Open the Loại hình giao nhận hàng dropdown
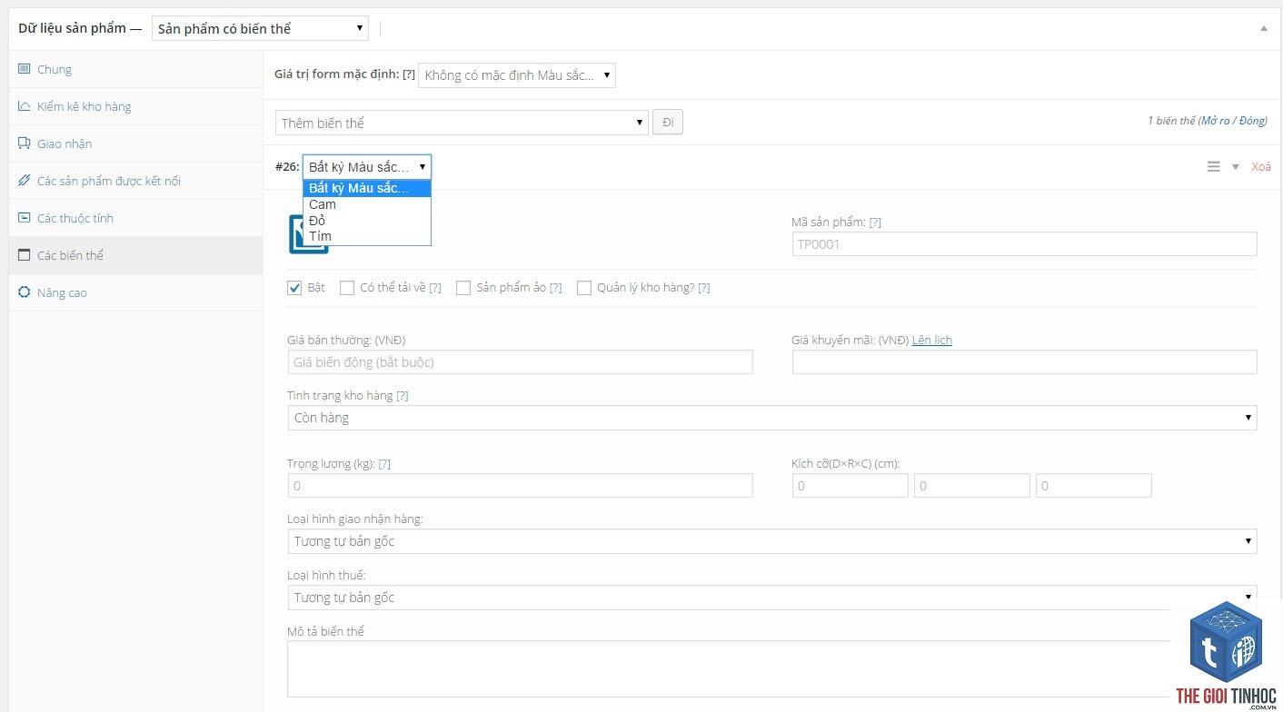 pos(771,541)
